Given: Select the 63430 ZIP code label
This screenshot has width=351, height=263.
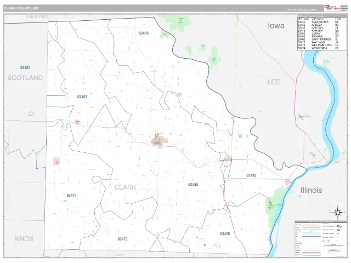Looking at the screenshot, I should coord(251,175).
